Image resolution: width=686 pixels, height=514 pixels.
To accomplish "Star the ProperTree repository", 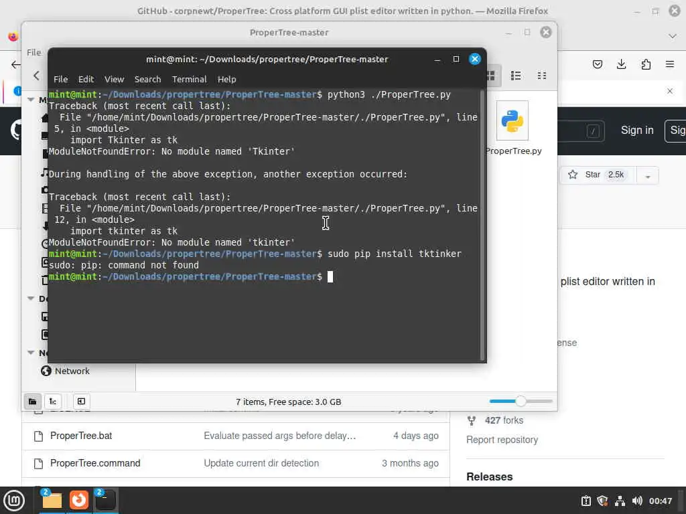I will [x=598, y=175].
